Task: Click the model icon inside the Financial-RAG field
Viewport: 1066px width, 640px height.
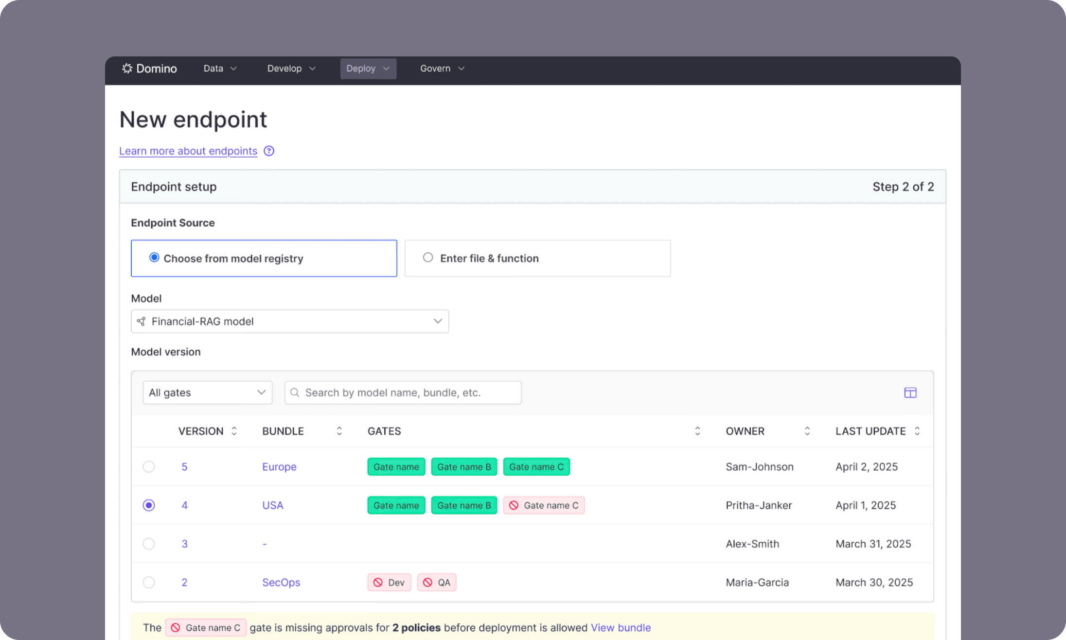Action: [142, 321]
